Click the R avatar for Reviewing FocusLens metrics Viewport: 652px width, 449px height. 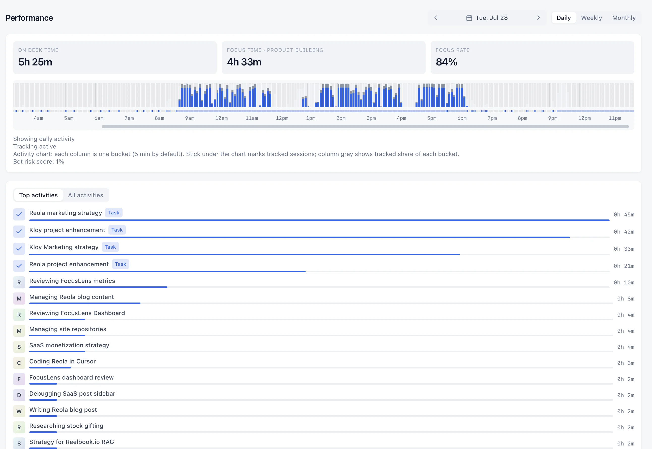tap(19, 282)
